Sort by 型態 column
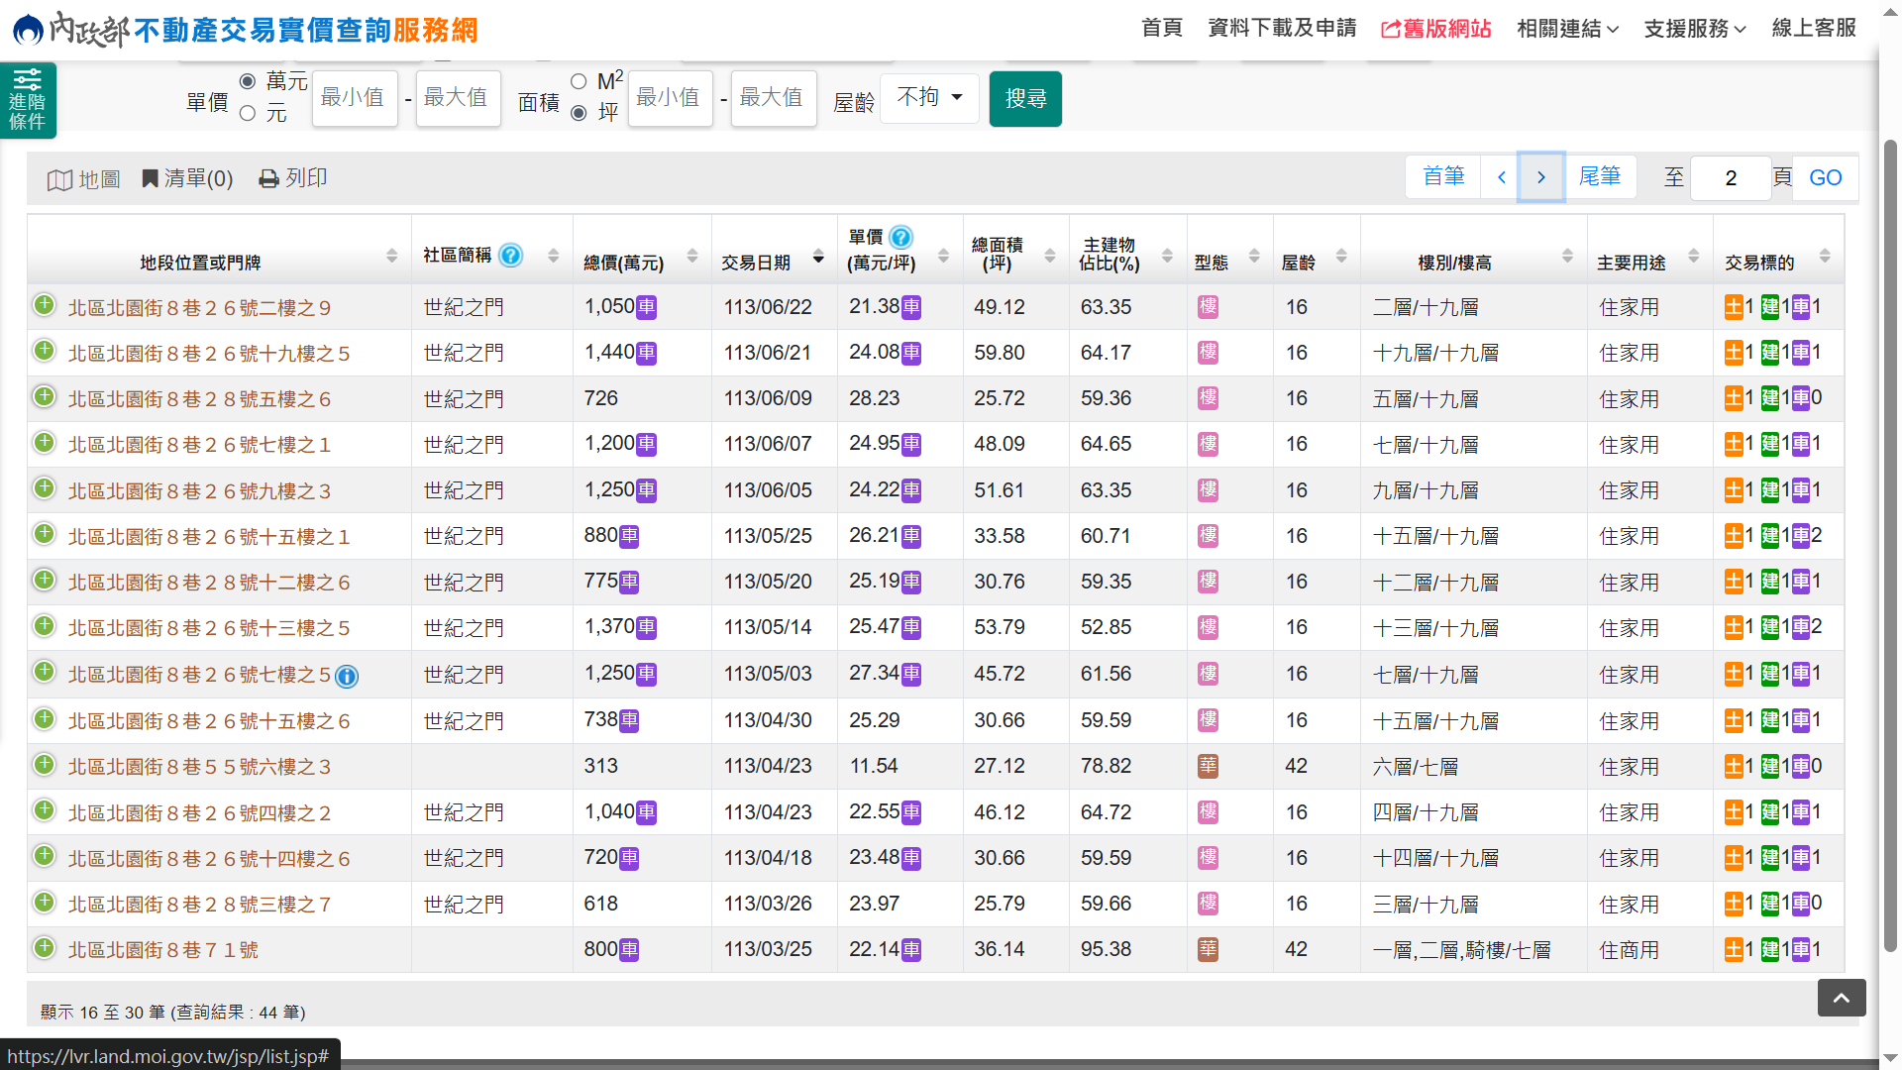1902x1070 pixels. (1254, 257)
